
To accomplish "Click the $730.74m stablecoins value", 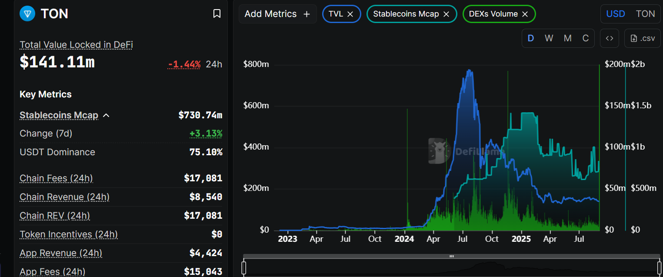I will click(x=200, y=115).
